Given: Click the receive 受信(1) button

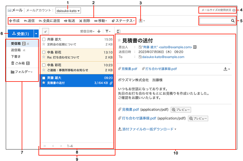Looking at the screenshot, I should tap(21, 34).
